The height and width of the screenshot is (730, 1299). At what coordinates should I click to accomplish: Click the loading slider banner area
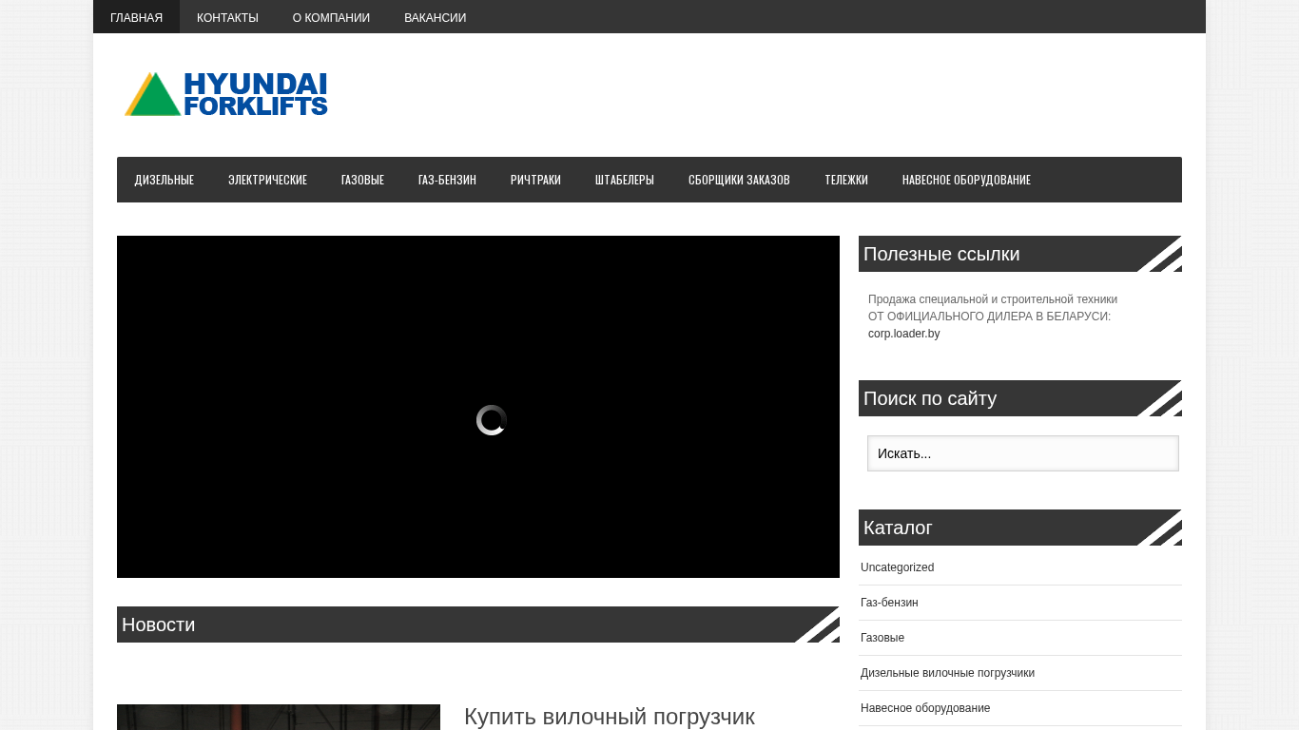click(x=477, y=407)
